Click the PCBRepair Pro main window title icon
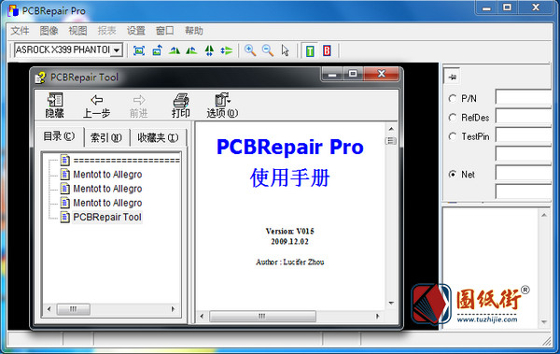Screen dimensions: 560x354 point(13,10)
